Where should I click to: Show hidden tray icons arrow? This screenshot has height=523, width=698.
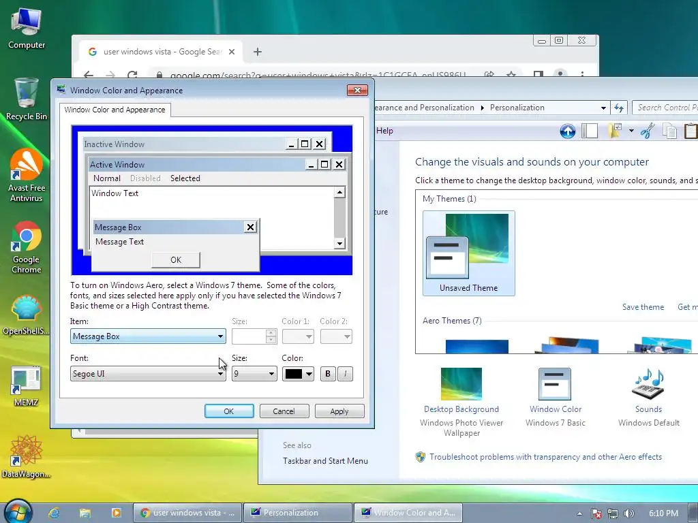coord(579,513)
